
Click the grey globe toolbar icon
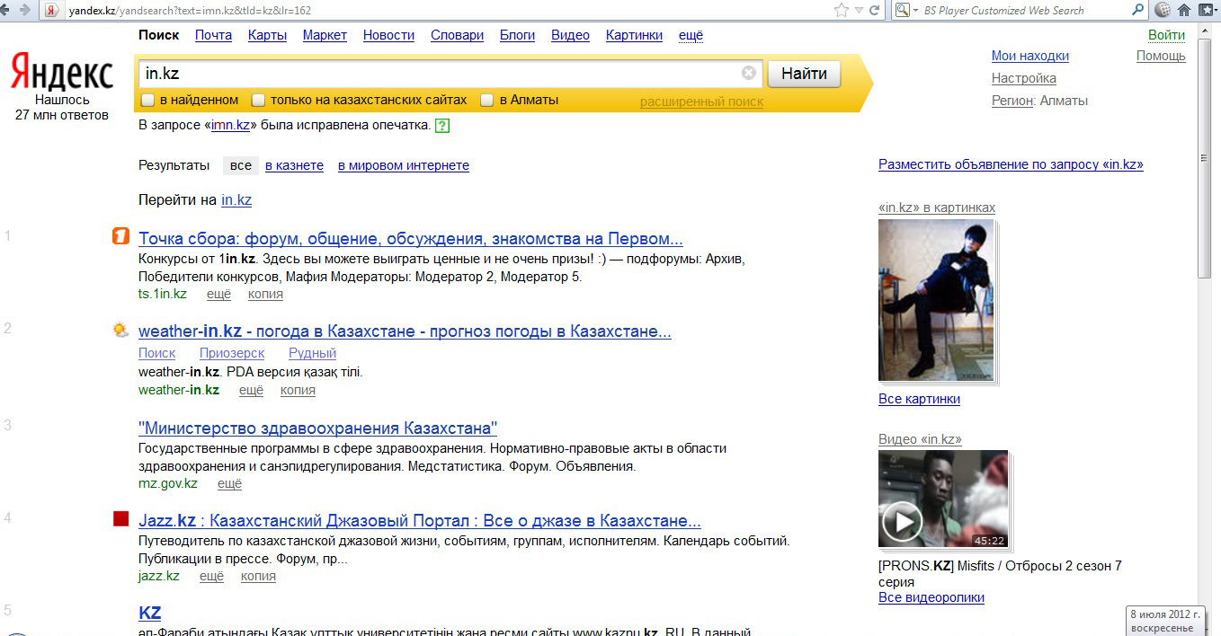pyautogui.click(x=1163, y=11)
